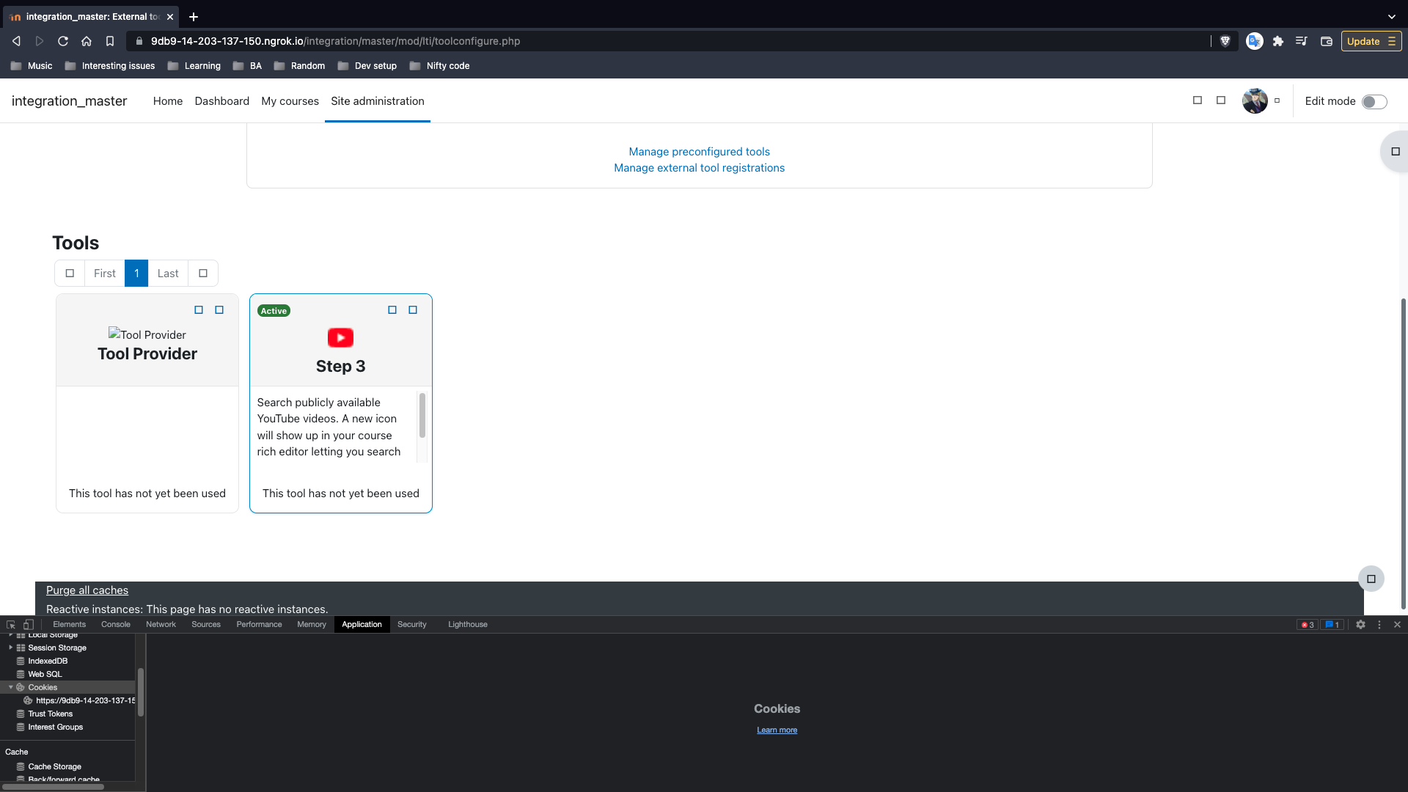
Task: Click Learn more under Cookies
Action: tap(777, 730)
